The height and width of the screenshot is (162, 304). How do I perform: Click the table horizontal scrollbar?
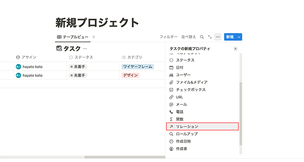click(125, 157)
